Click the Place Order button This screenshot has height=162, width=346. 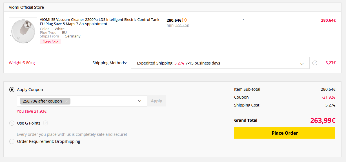[x=285, y=133]
